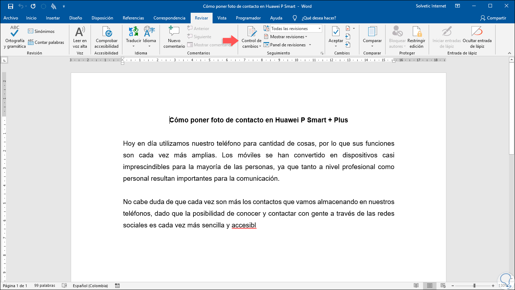
Task: Click the proofing errors icon in status bar
Action: pyautogui.click(x=64, y=286)
